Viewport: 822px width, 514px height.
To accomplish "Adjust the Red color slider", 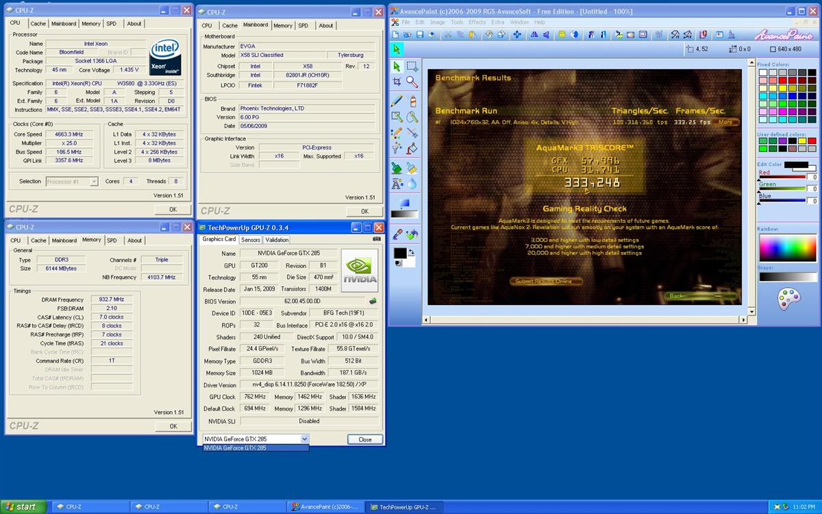I will pyautogui.click(x=782, y=178).
